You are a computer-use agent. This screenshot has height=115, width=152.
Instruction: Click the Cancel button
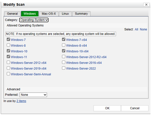pyautogui.click(x=135, y=108)
